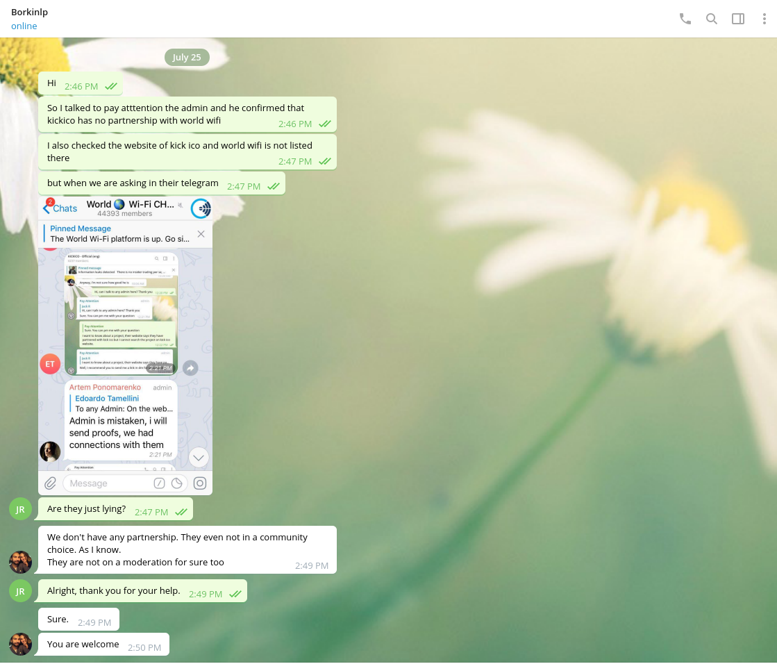Open Borkinlp profile from header name
The height and width of the screenshot is (664, 777).
(x=30, y=12)
